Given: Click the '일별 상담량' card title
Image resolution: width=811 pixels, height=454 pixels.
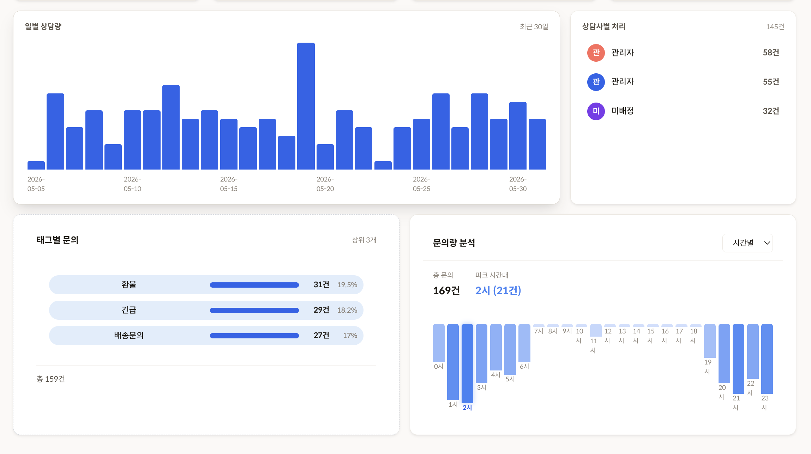Looking at the screenshot, I should coord(43,26).
